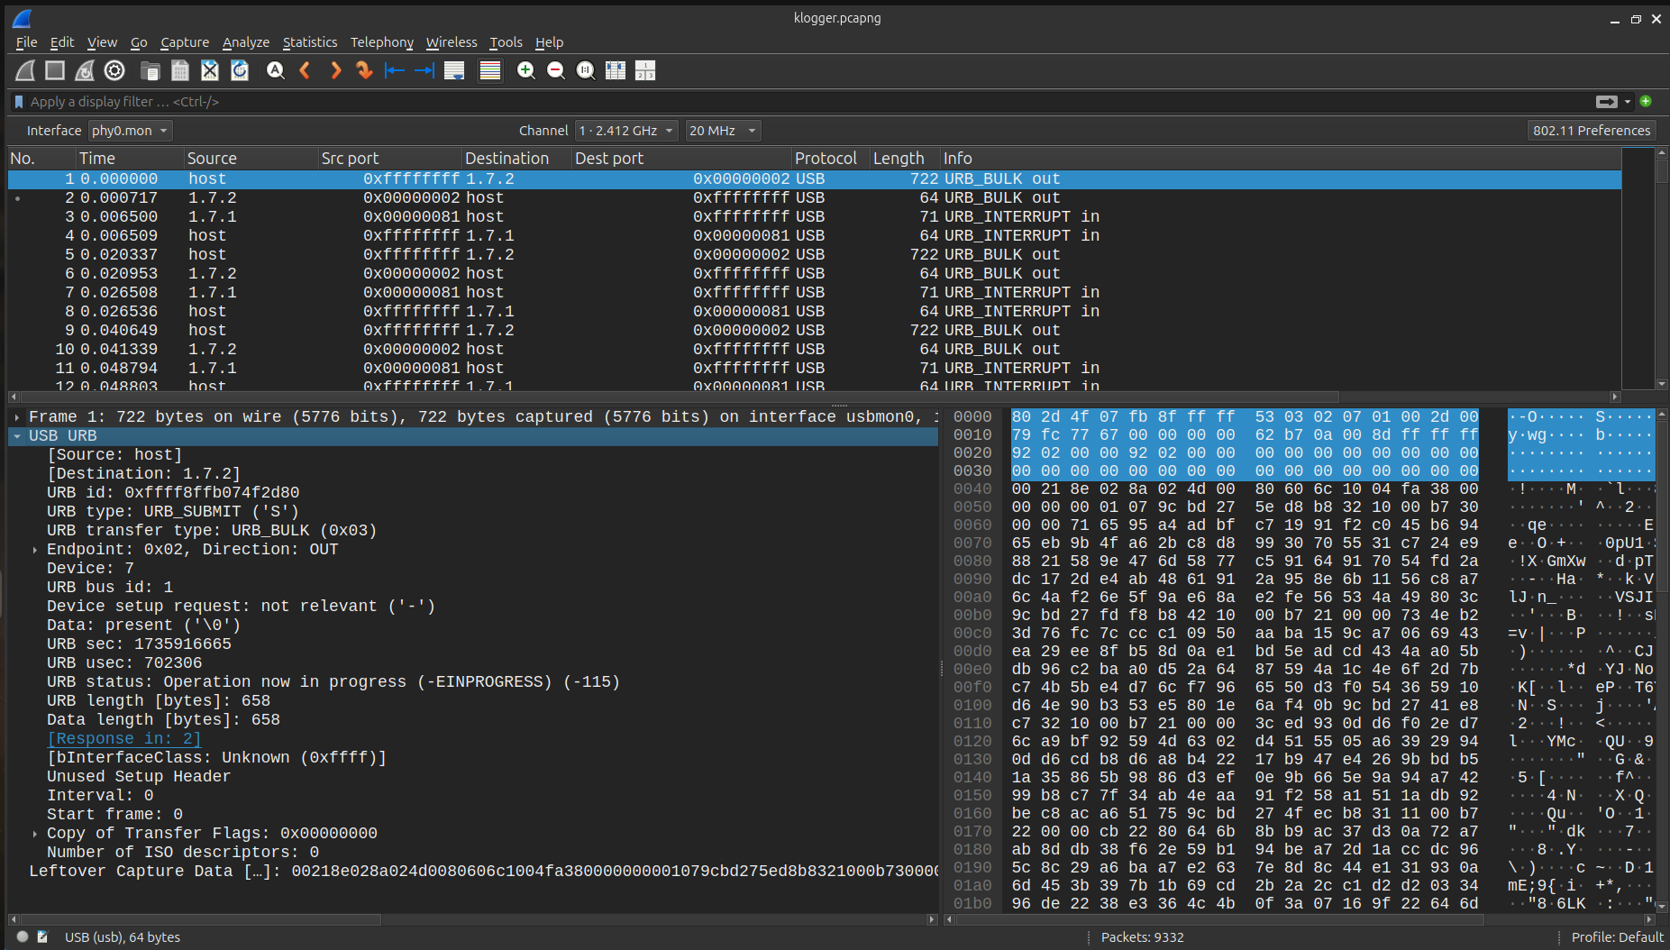This screenshot has width=1670, height=950.
Task: Open the Edit menu
Action: [62, 42]
